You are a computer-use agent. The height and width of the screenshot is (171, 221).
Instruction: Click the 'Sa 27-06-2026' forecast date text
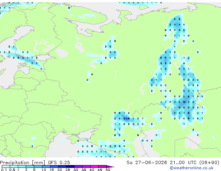click(147, 163)
